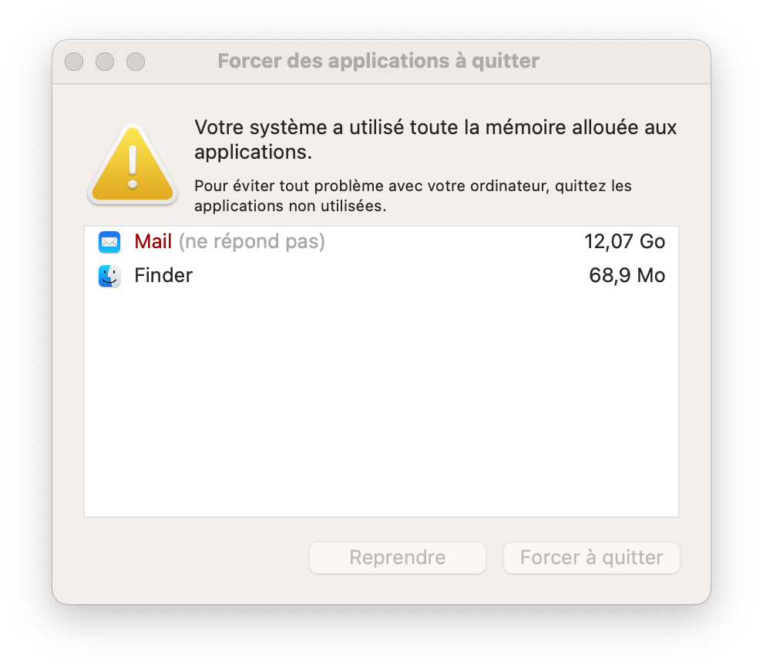Click the "Votre système a utilisé" headline
The image size is (763, 669).
pyautogui.click(x=435, y=139)
